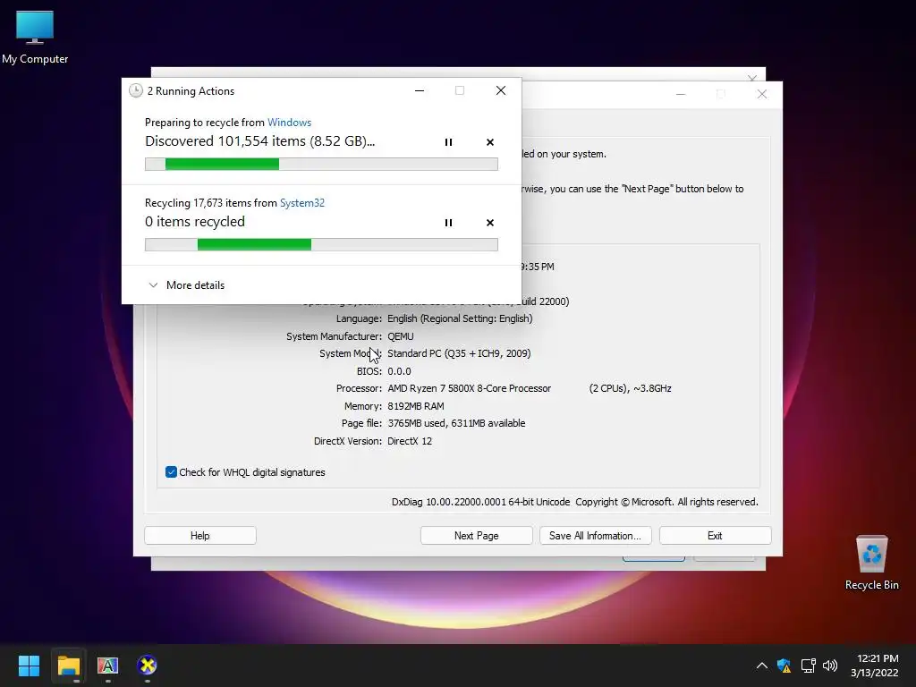Click the clock icon in Running Actions title
The image size is (916, 687).
click(136, 90)
